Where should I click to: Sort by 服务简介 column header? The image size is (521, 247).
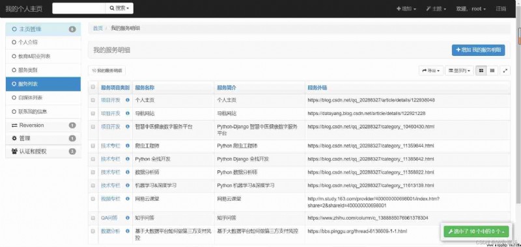[227, 88]
